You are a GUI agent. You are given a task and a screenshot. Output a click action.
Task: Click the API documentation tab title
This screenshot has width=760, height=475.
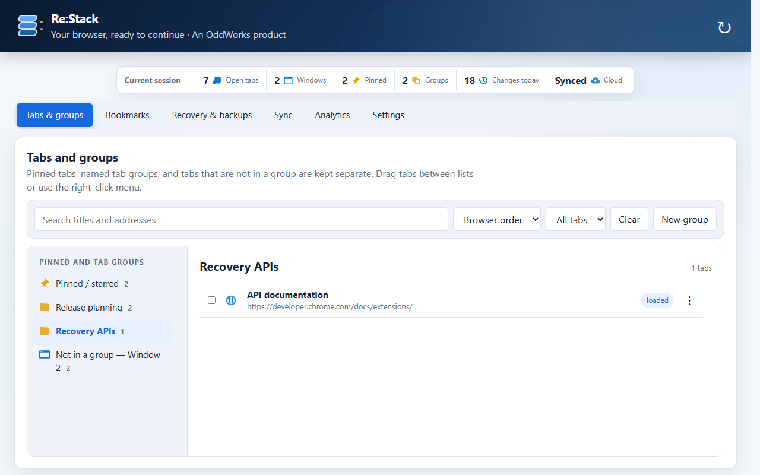287,294
